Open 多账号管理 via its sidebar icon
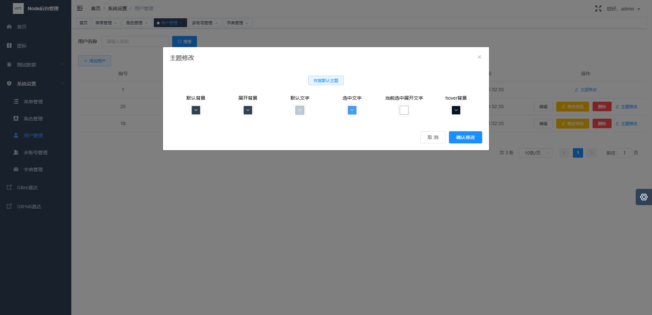 click(x=16, y=152)
